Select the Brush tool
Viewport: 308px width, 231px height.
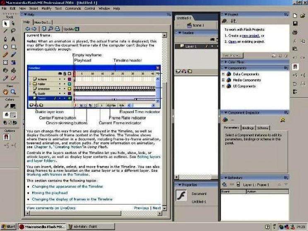click(13, 55)
